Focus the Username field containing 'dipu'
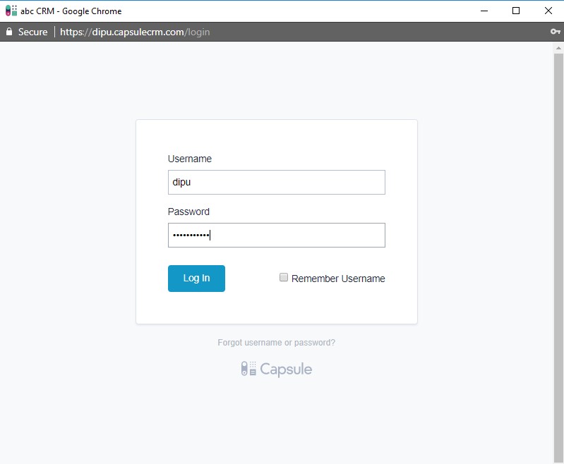This screenshot has width=564, height=464. (276, 182)
